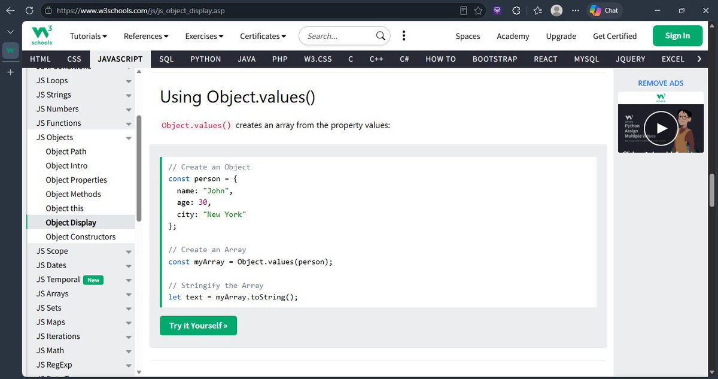
Task: Open the References dropdown
Action: coord(146,36)
